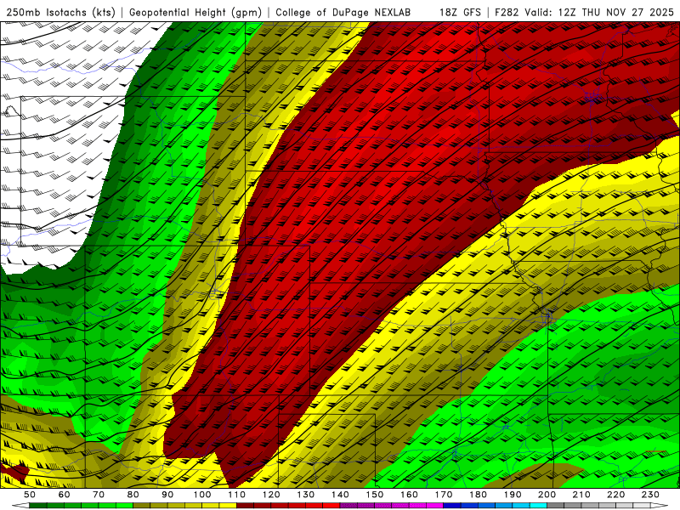Click the 100 label on the color scale

(202, 495)
